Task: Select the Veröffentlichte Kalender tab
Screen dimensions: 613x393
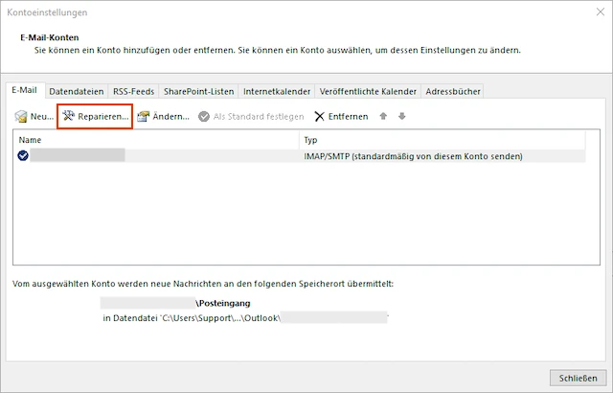Action: pyautogui.click(x=368, y=91)
